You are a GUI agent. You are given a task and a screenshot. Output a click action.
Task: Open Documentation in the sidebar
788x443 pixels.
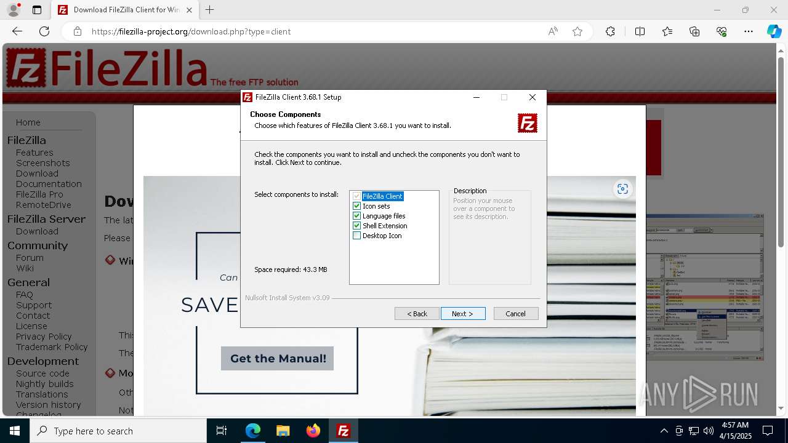49,184
